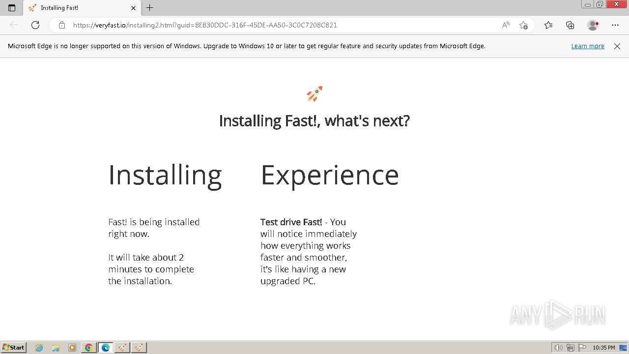Select the Installing Fast! tab
The width and height of the screenshot is (629, 354).
coord(82,8)
